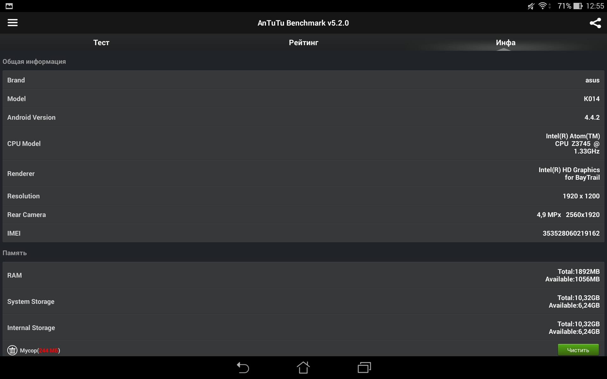Tap the share icon
607x379 pixels.
coord(595,23)
